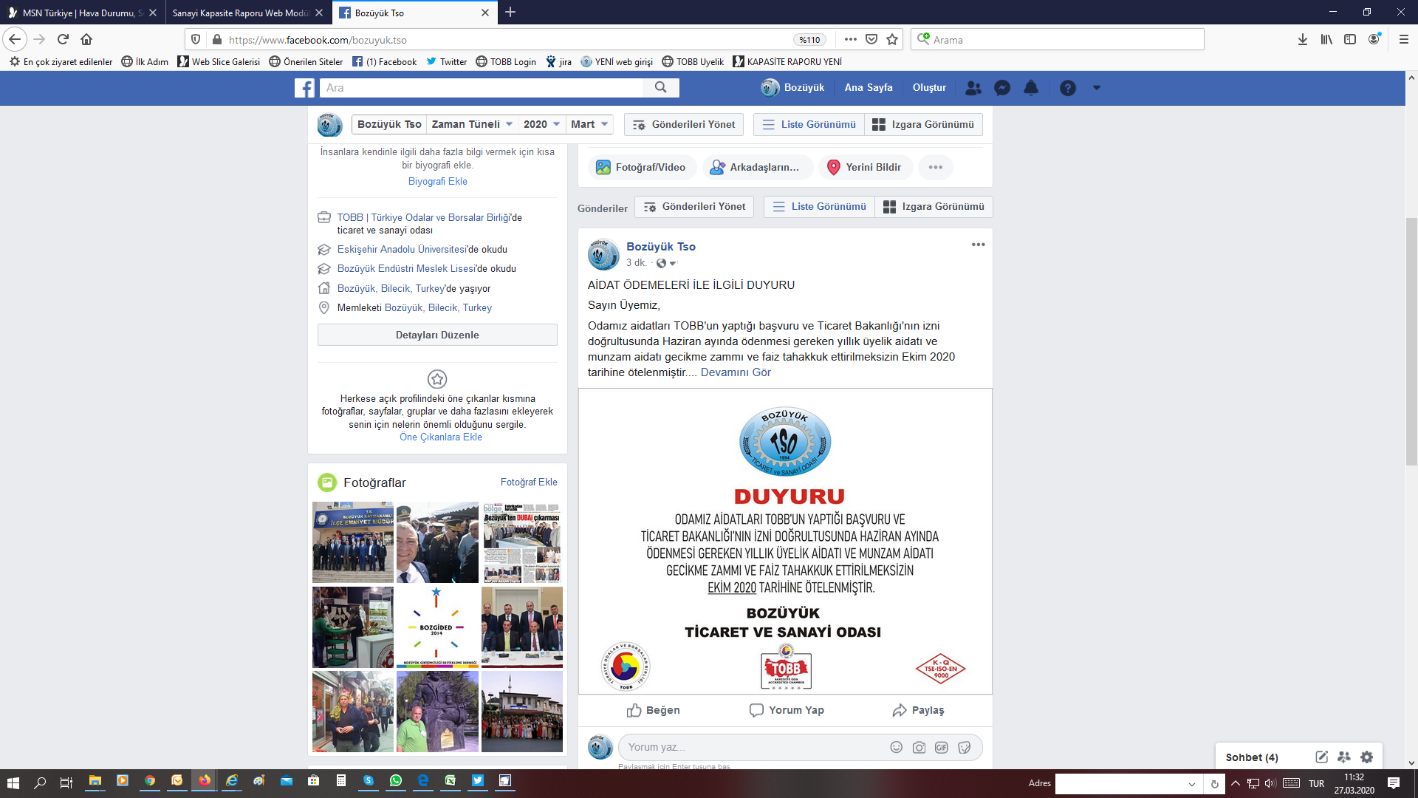Open the Bozüyük'ten Dubai çıkarması newspaper photo thumbnail
This screenshot has height=798, width=1418.
point(522,542)
